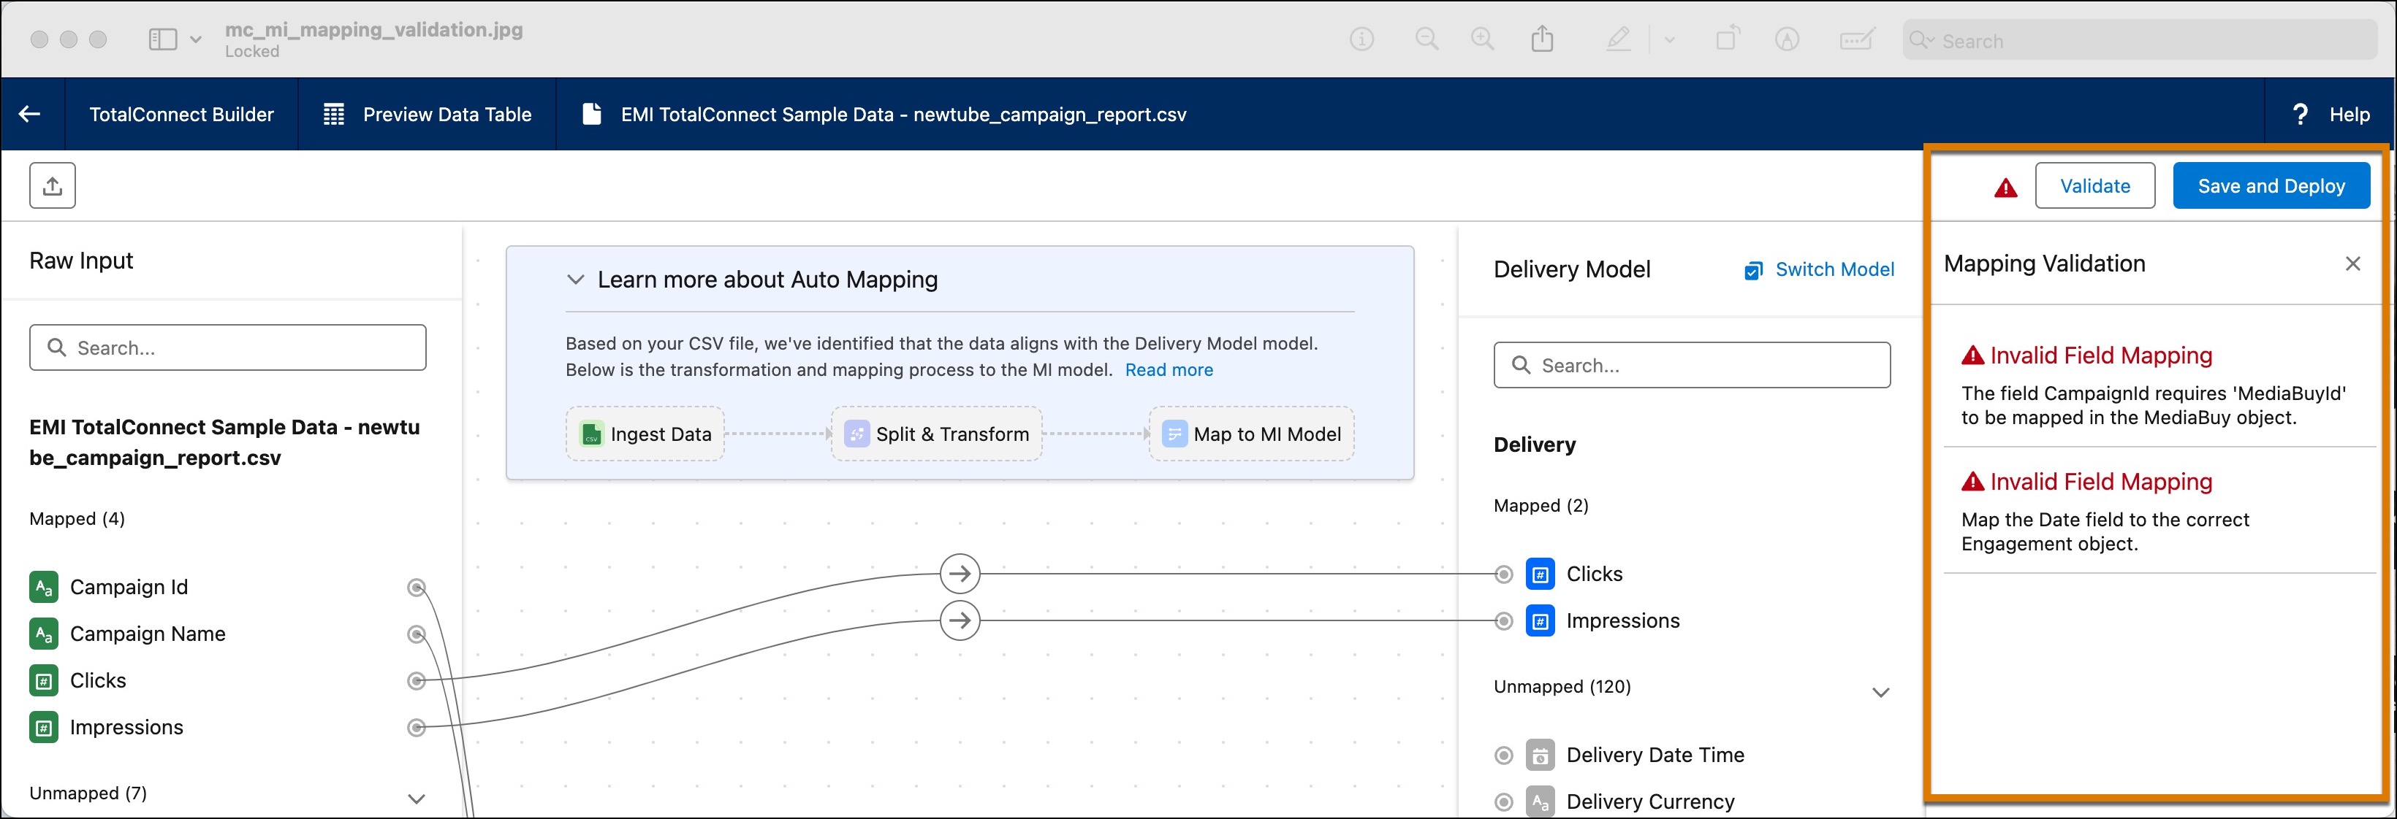Click the Campaign Id text type icon

(x=44, y=587)
